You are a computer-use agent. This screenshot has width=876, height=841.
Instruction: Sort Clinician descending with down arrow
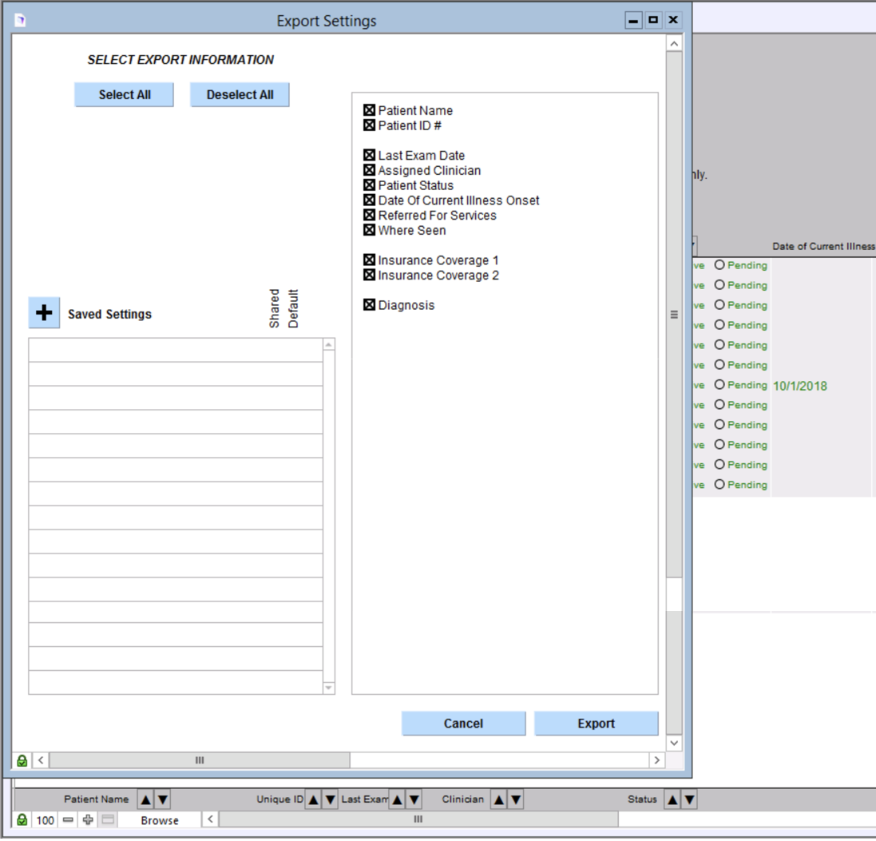point(515,799)
